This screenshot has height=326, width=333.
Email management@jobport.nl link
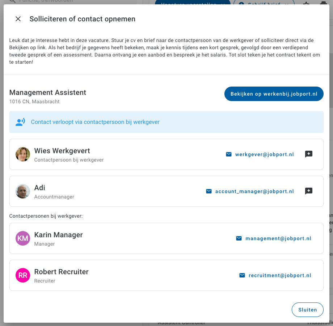click(x=278, y=238)
